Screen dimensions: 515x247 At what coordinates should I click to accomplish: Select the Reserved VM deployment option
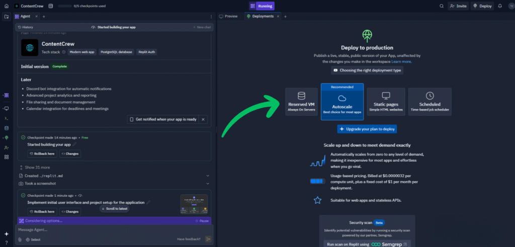(301, 102)
